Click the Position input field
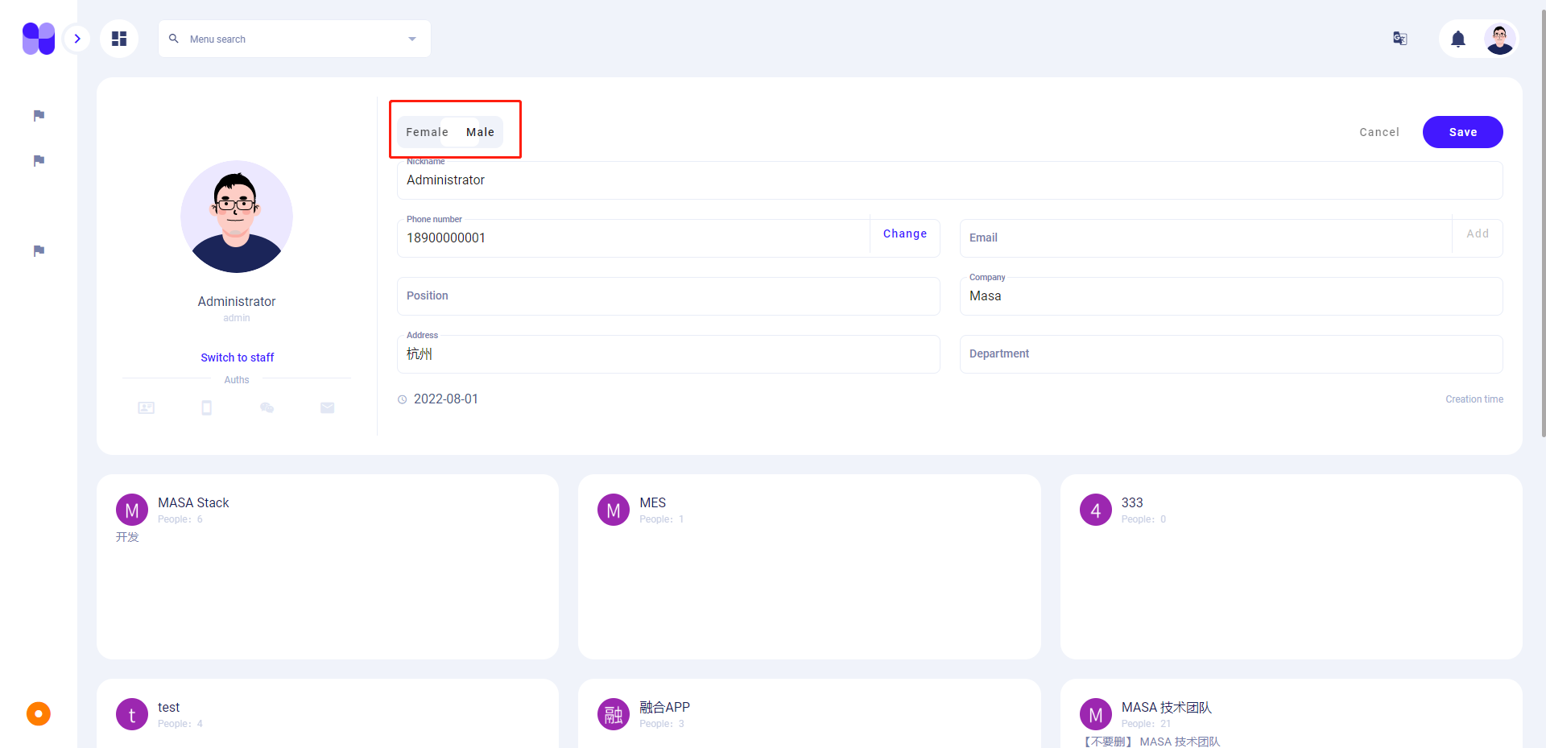This screenshot has height=748, width=1546. [x=668, y=296]
